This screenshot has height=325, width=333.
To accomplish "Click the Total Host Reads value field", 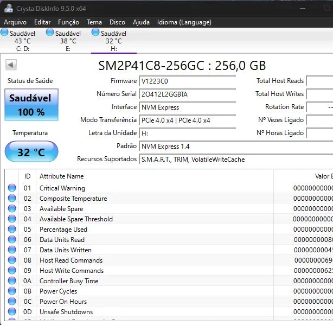I will click(x=319, y=81).
